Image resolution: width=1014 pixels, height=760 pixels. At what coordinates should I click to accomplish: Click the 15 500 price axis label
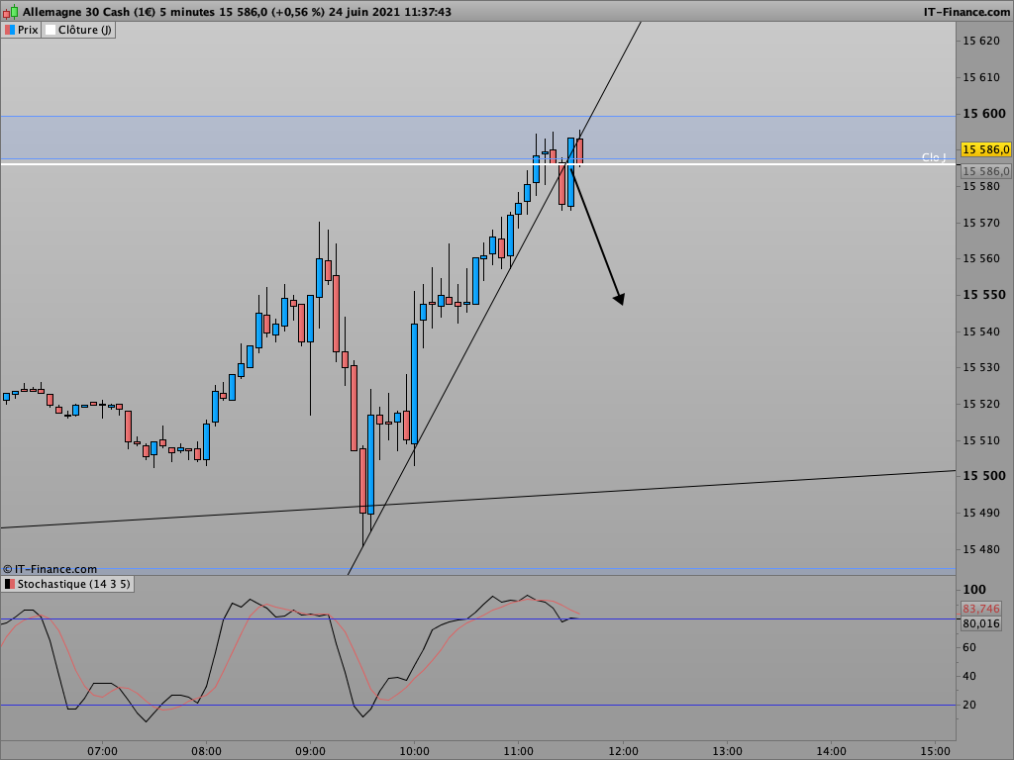tap(984, 476)
